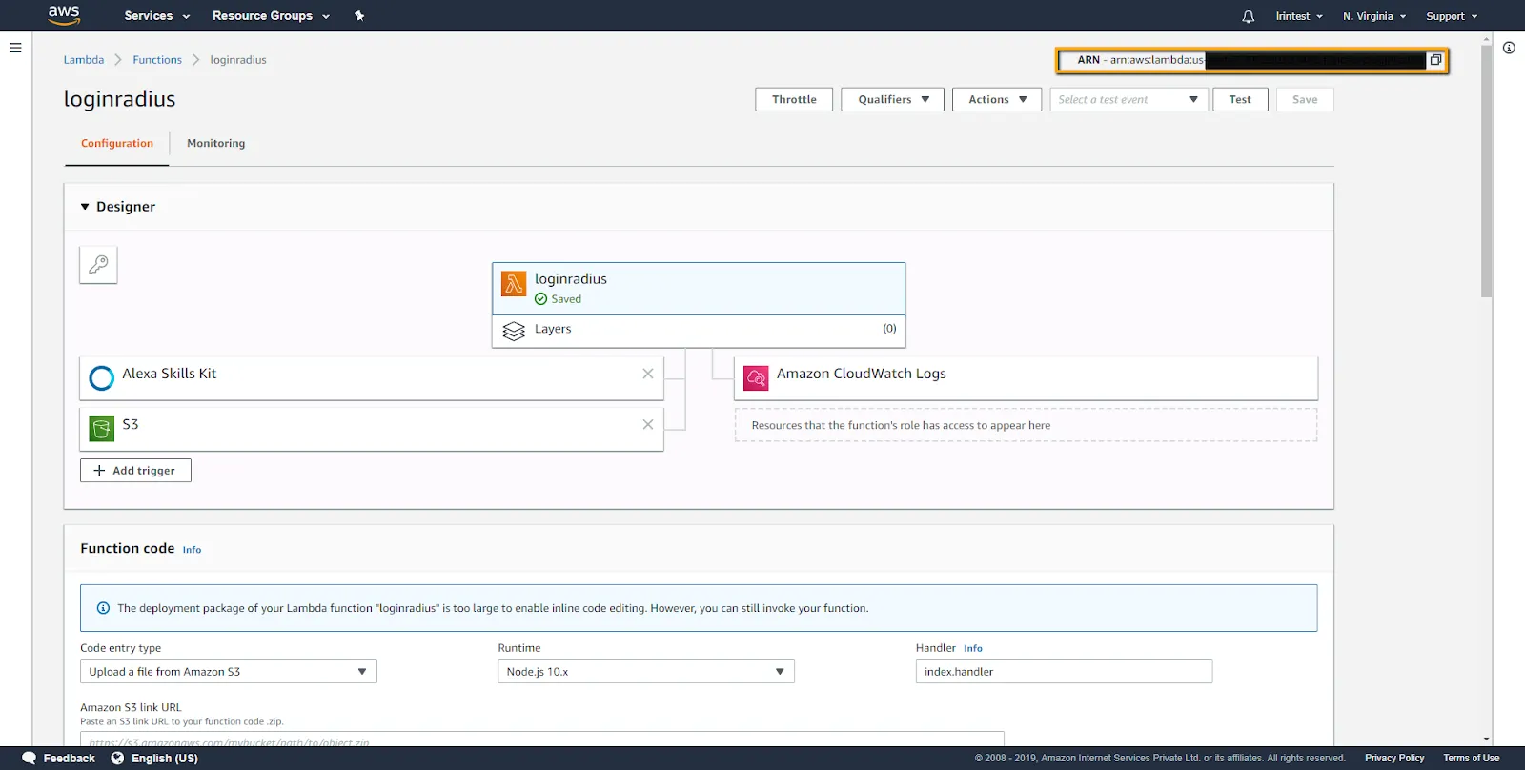Switch to the Monitoring tab

pyautogui.click(x=215, y=143)
